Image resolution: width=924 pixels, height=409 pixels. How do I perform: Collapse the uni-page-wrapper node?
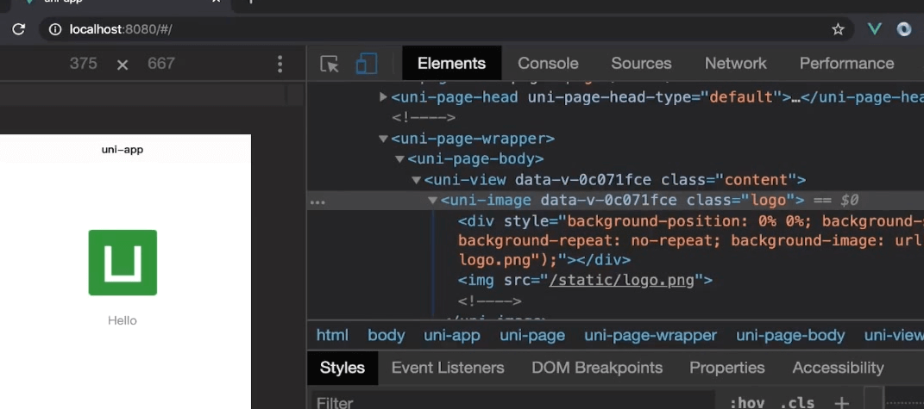[x=384, y=139]
